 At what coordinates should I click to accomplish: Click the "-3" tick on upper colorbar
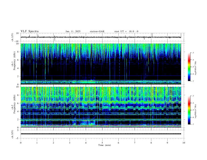[x=193, y=53]
